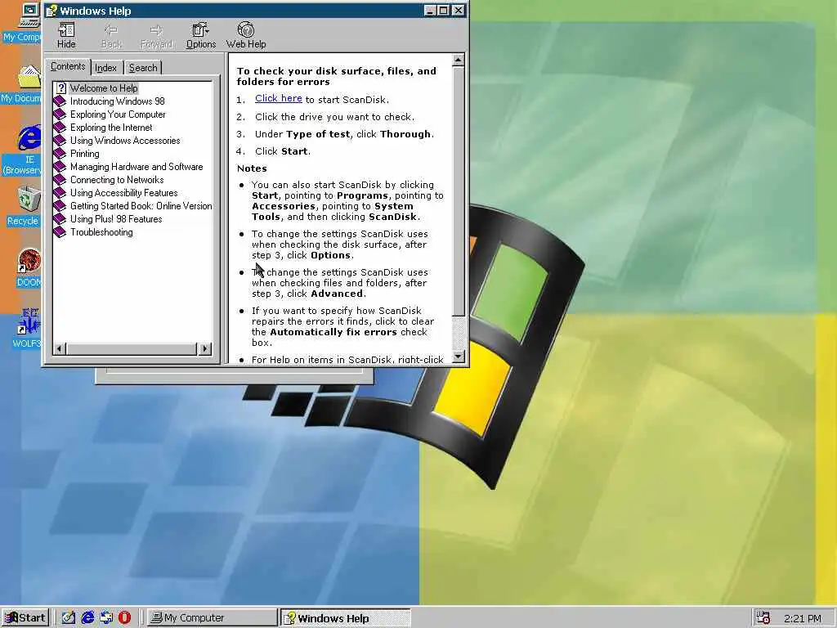Open the Start menu

pyautogui.click(x=25, y=618)
